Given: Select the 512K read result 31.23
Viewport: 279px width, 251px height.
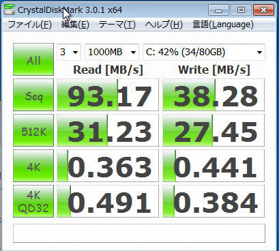Looking at the screenshot, I should (108, 130).
